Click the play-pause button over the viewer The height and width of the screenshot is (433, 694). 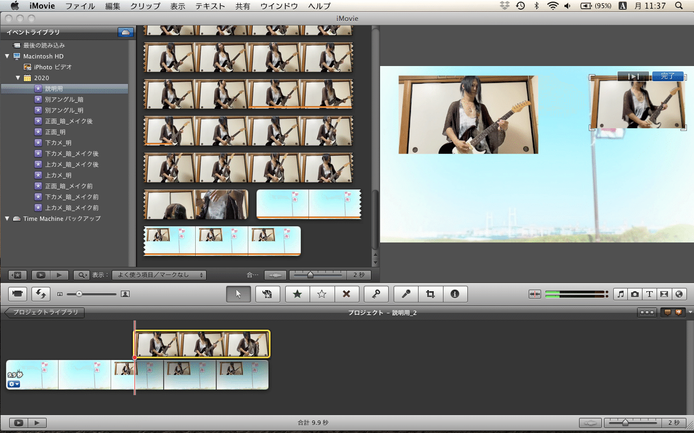pos(633,76)
